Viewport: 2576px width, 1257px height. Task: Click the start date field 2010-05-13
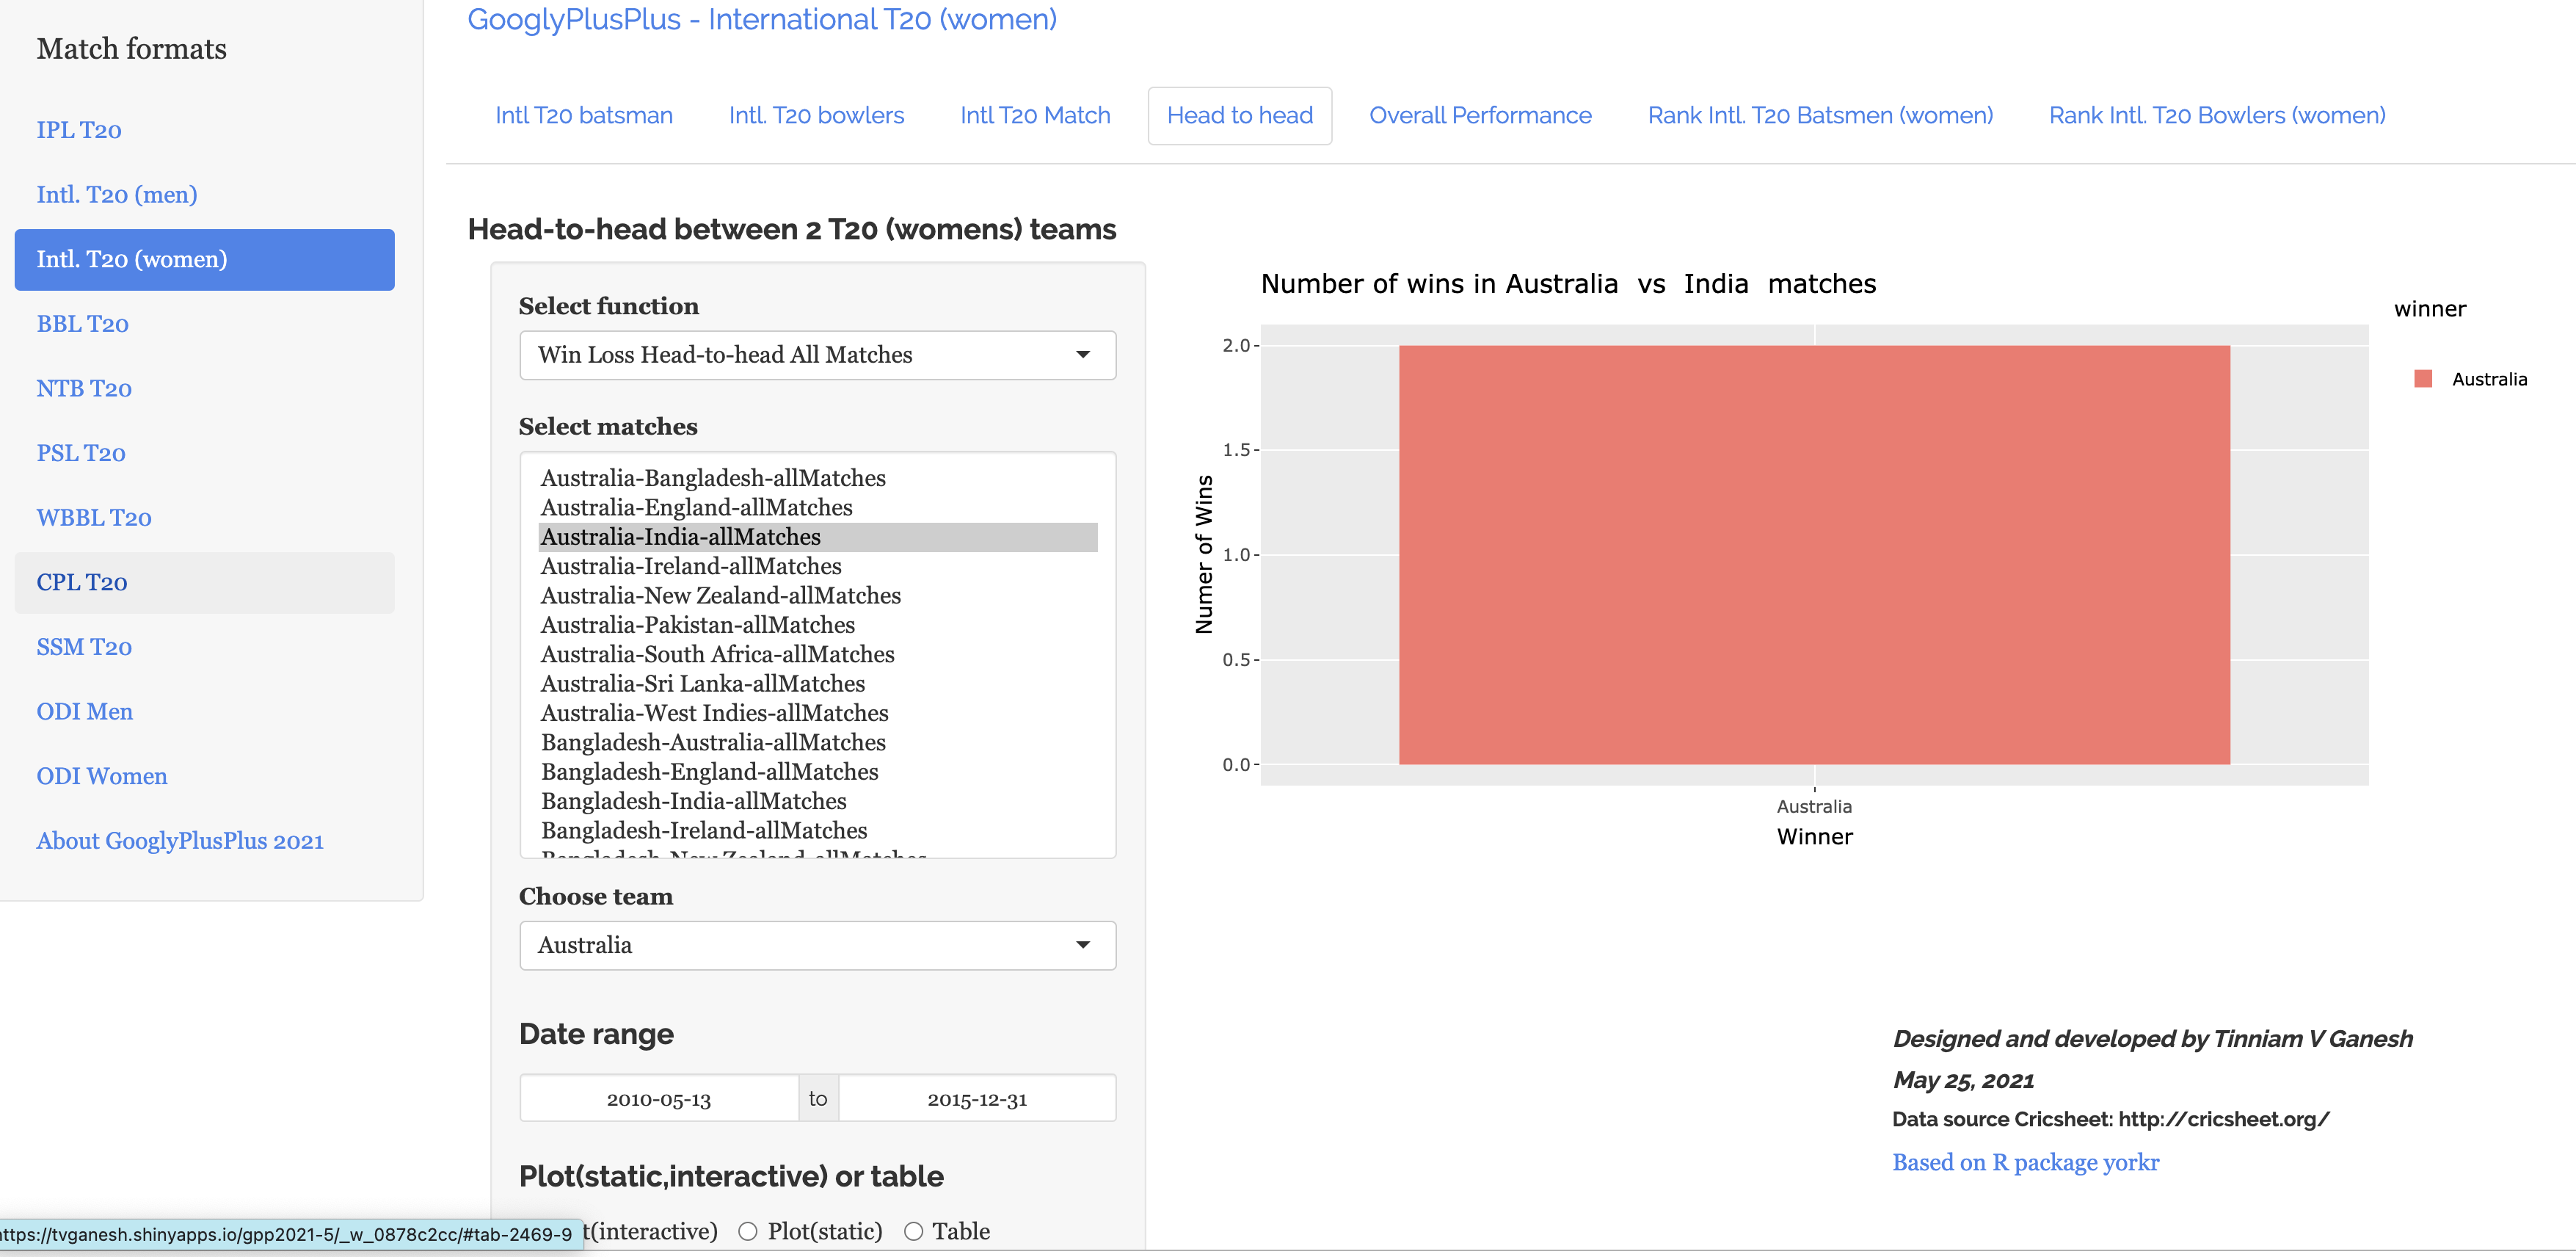pyautogui.click(x=658, y=1099)
